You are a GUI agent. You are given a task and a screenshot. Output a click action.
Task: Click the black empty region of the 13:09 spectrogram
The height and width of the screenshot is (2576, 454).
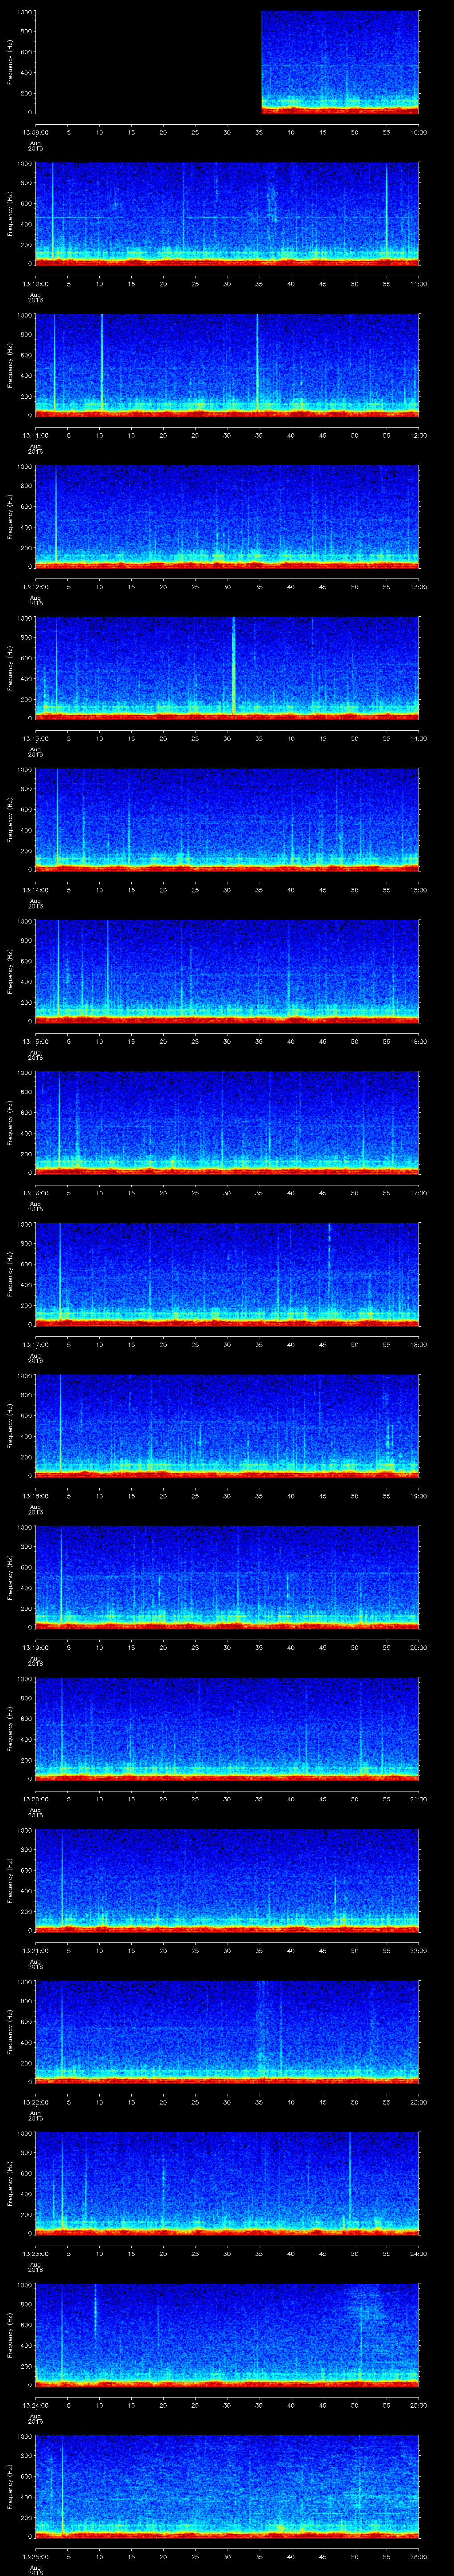(x=148, y=62)
